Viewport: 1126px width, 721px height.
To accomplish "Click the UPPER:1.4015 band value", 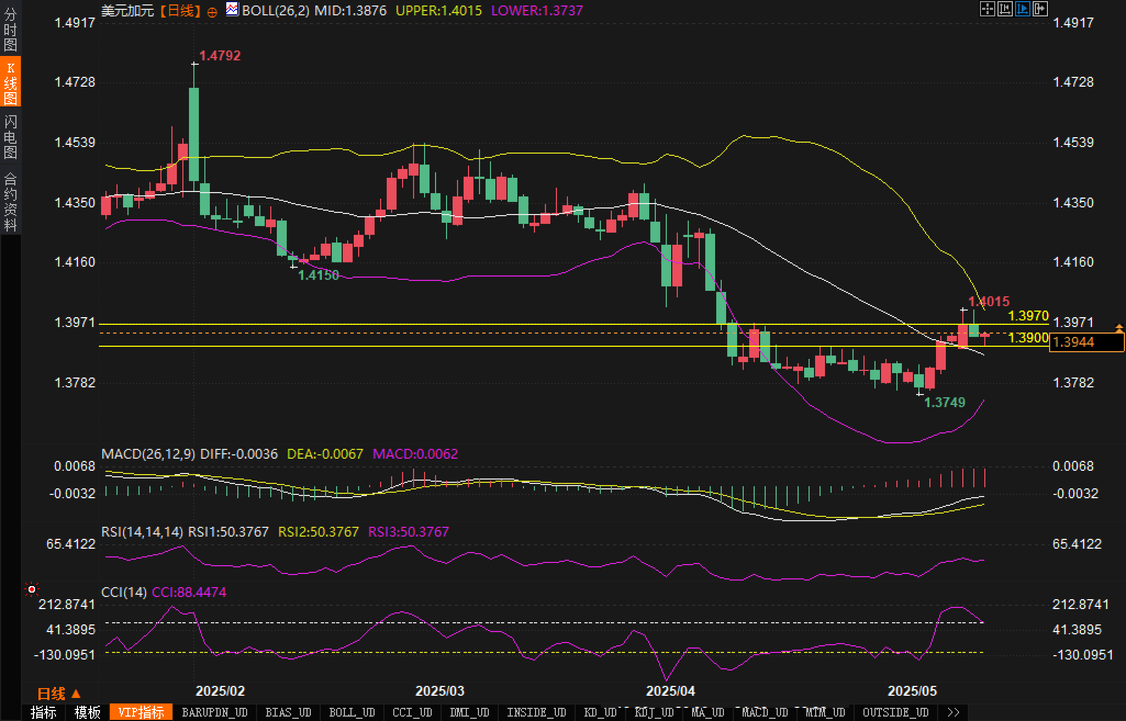I will tap(438, 10).
